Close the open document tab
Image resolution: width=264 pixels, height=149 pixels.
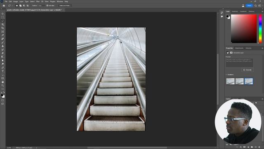point(63,10)
